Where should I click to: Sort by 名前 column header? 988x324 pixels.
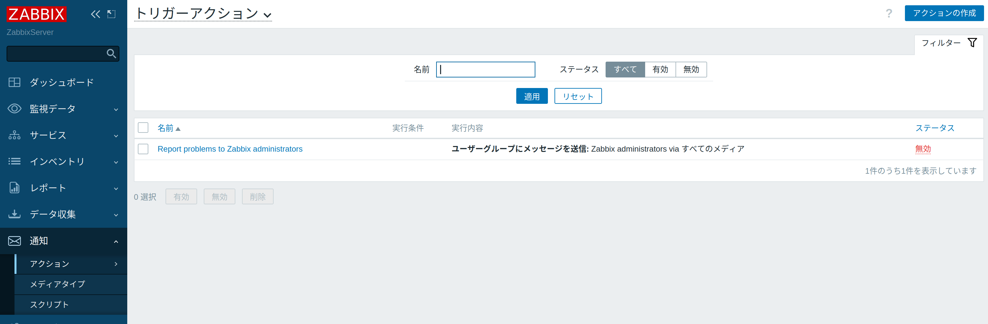(165, 128)
